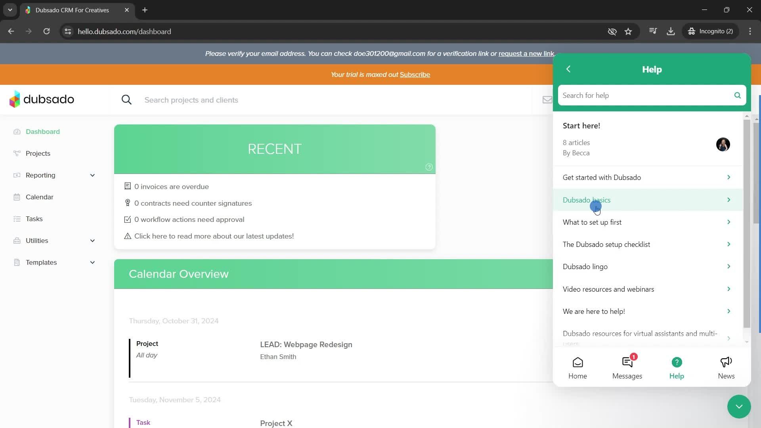Image resolution: width=761 pixels, height=428 pixels.
Task: Click the chevron next to Video resources and webinars
Action: pos(728,289)
